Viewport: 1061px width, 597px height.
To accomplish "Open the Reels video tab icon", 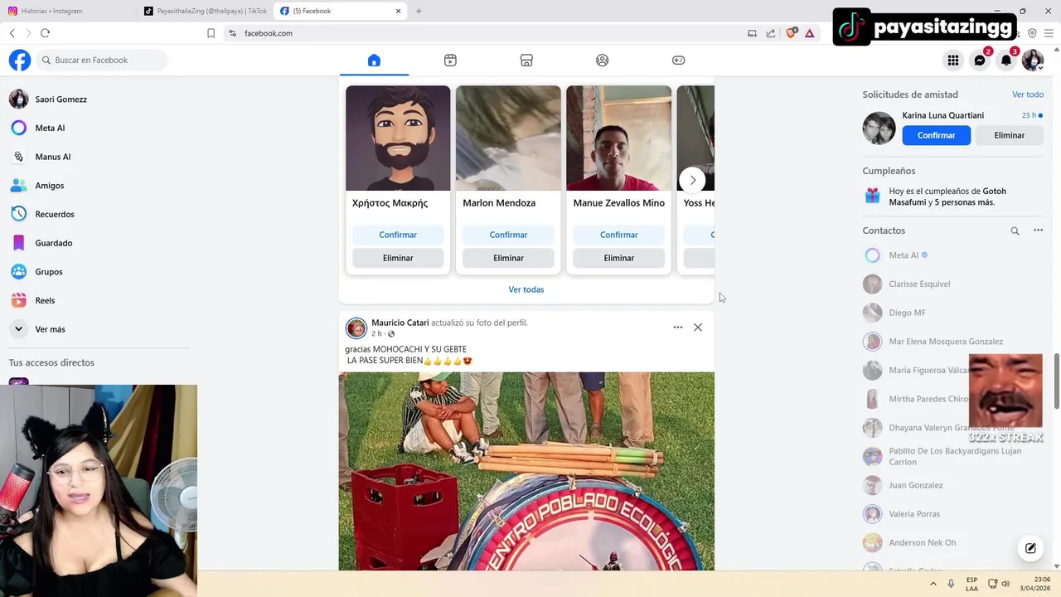I will [450, 60].
